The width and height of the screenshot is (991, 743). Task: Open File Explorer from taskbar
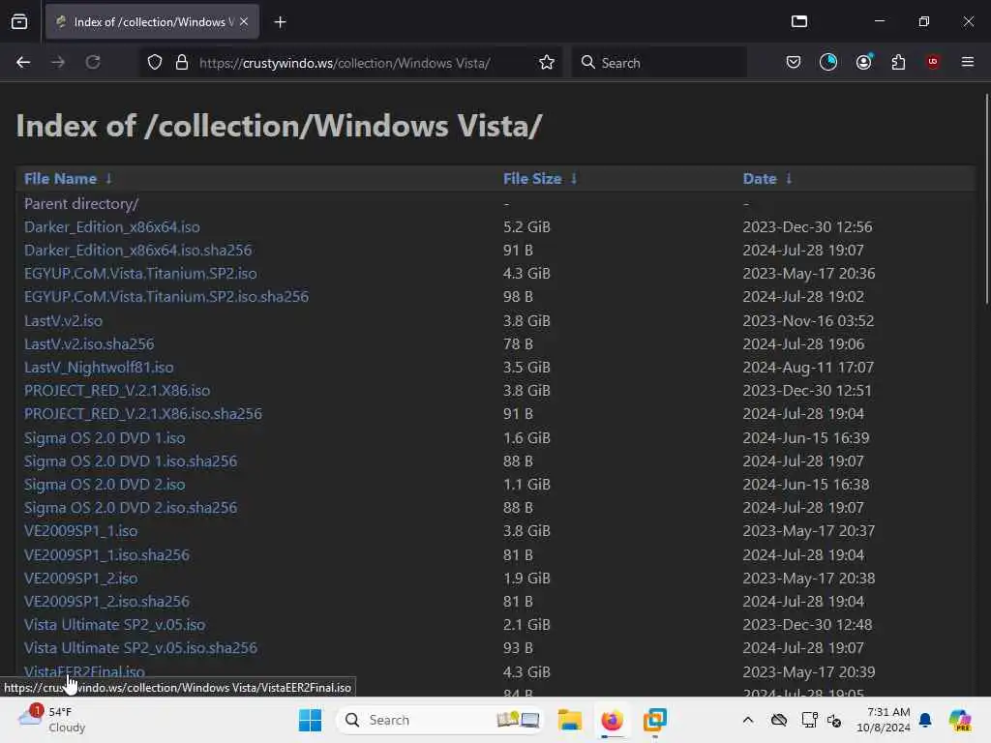569,720
